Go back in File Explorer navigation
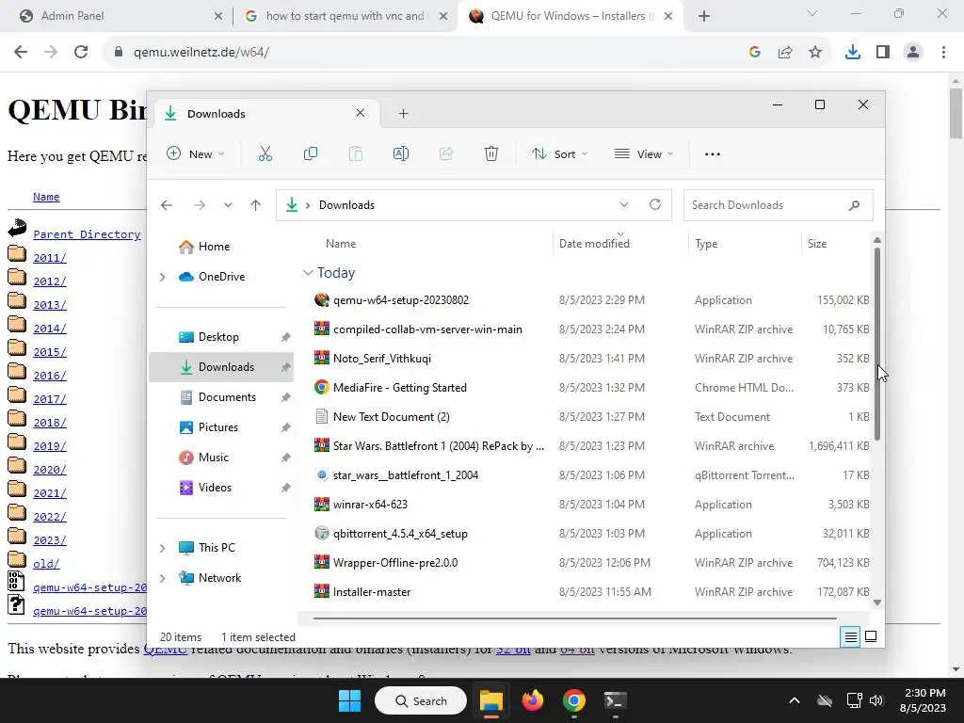 (x=167, y=205)
